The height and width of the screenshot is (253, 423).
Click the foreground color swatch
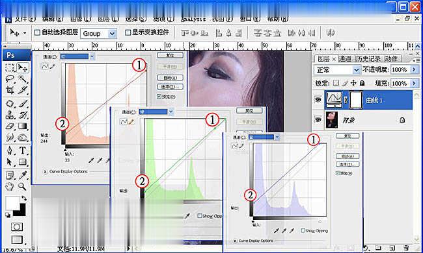tap(12, 202)
